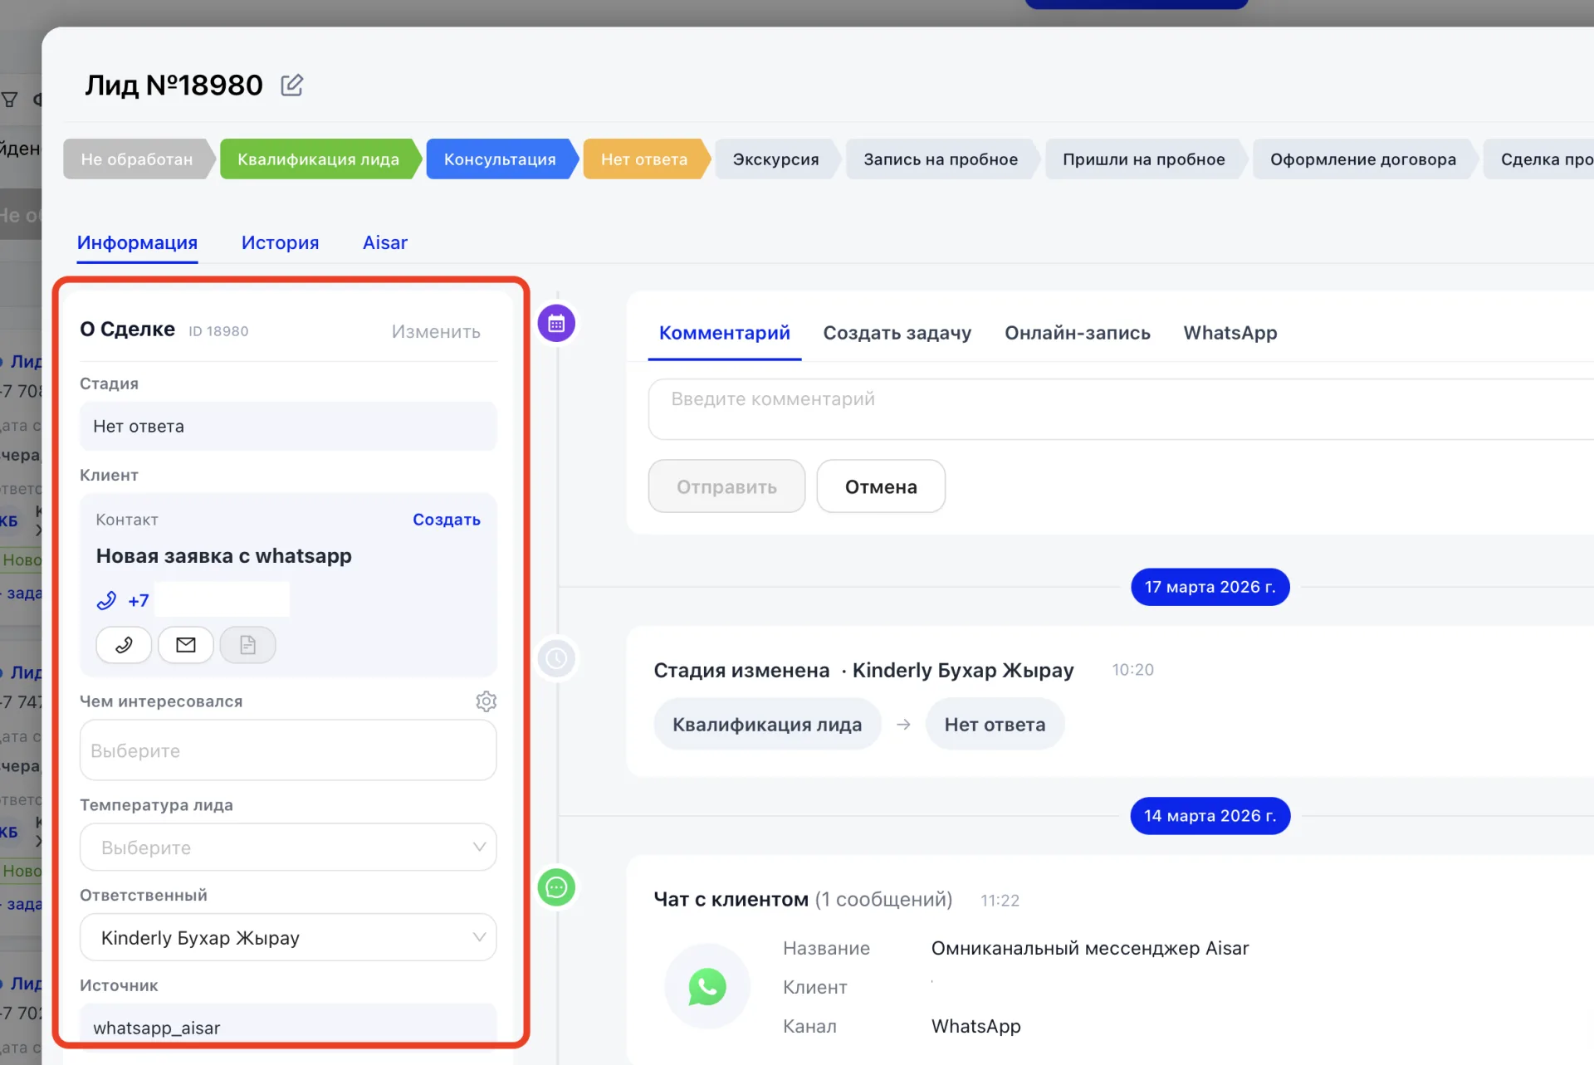Click the Отмена button

pyautogui.click(x=881, y=486)
